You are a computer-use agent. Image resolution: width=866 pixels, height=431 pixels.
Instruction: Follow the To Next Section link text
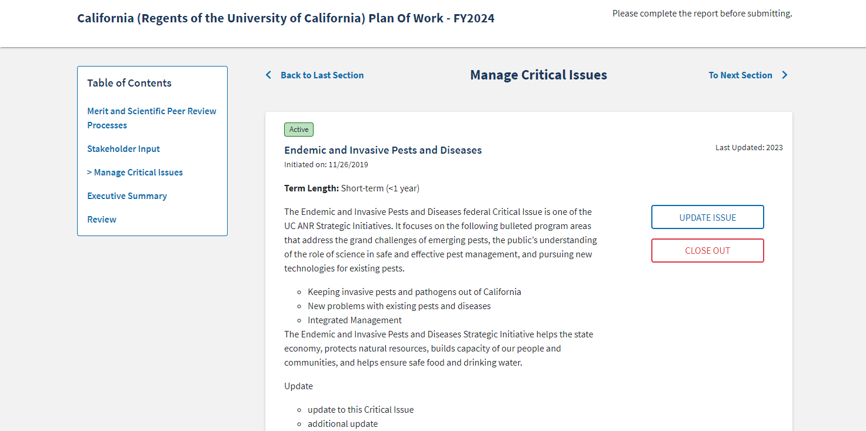click(x=740, y=75)
